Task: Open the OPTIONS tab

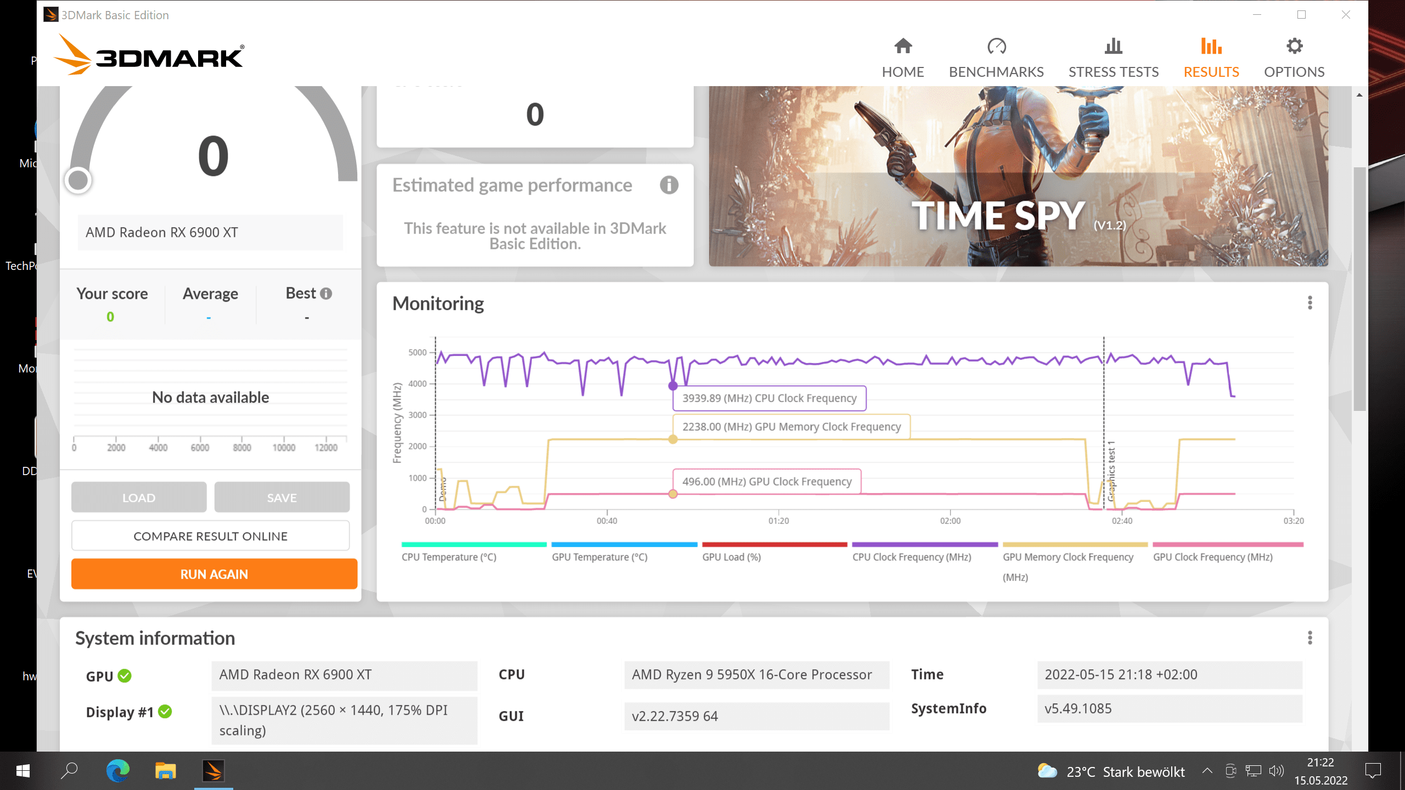Action: coord(1294,58)
